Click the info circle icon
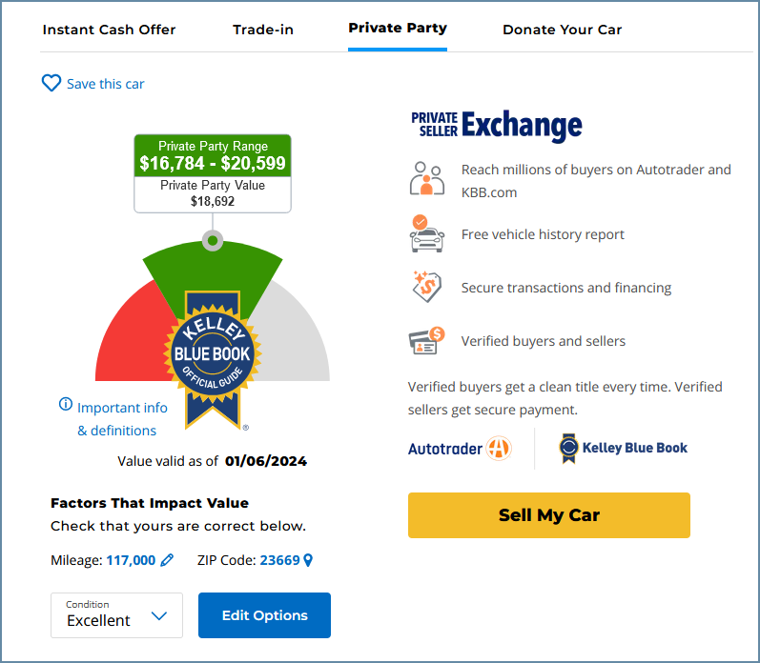Viewport: 760px width, 663px height. [66, 404]
